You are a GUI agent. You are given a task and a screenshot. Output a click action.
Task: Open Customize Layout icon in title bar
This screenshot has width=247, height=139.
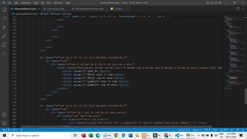(220, 3)
